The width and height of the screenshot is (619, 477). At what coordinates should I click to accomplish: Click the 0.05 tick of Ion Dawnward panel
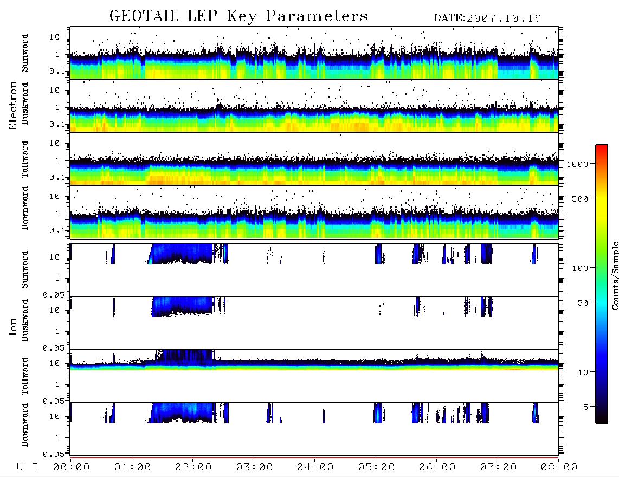pos(54,454)
